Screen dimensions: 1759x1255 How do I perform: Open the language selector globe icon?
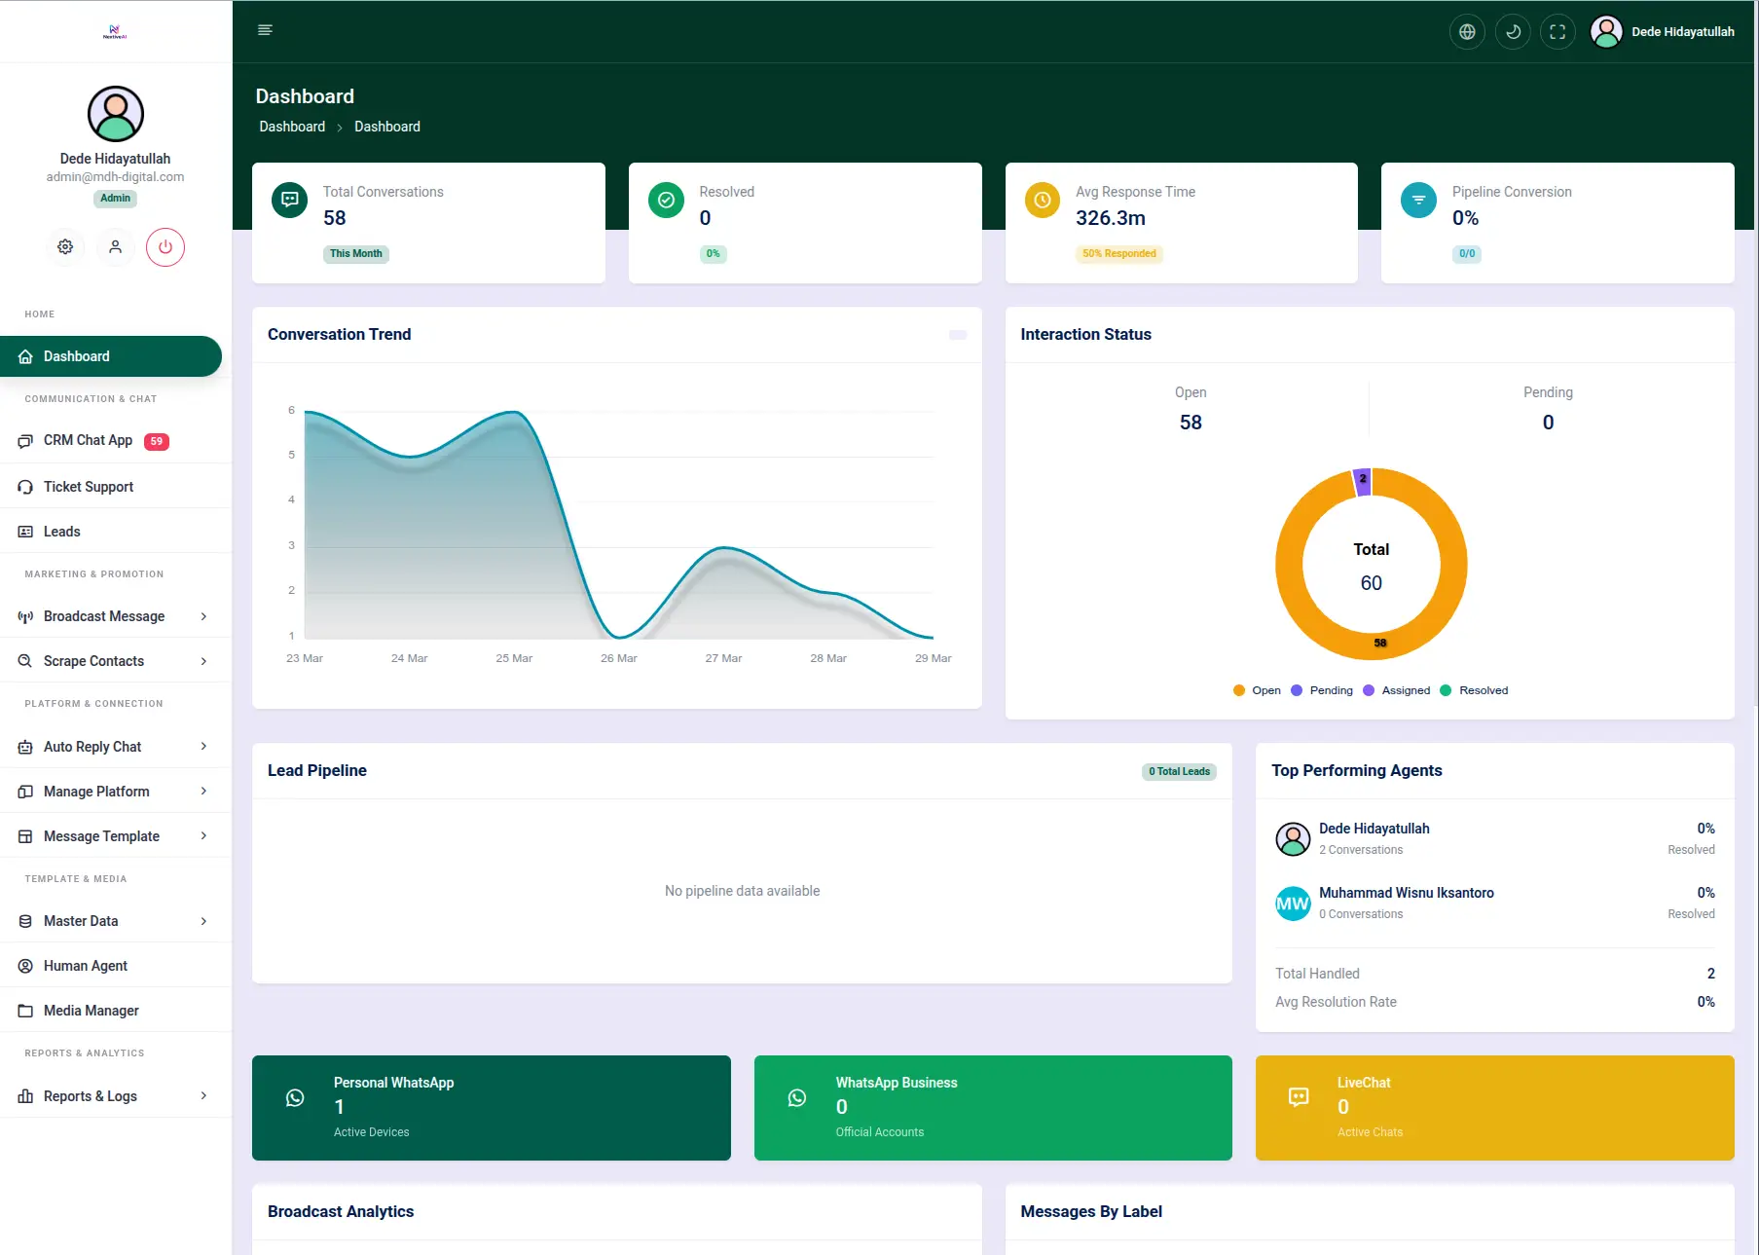pos(1467,31)
